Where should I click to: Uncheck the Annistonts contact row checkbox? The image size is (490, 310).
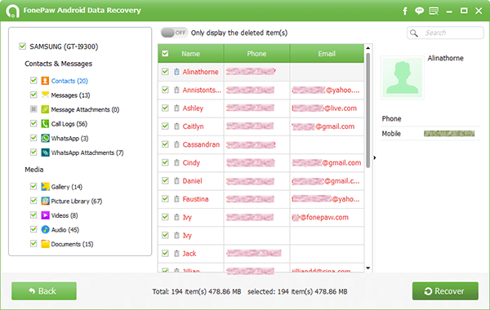click(165, 90)
